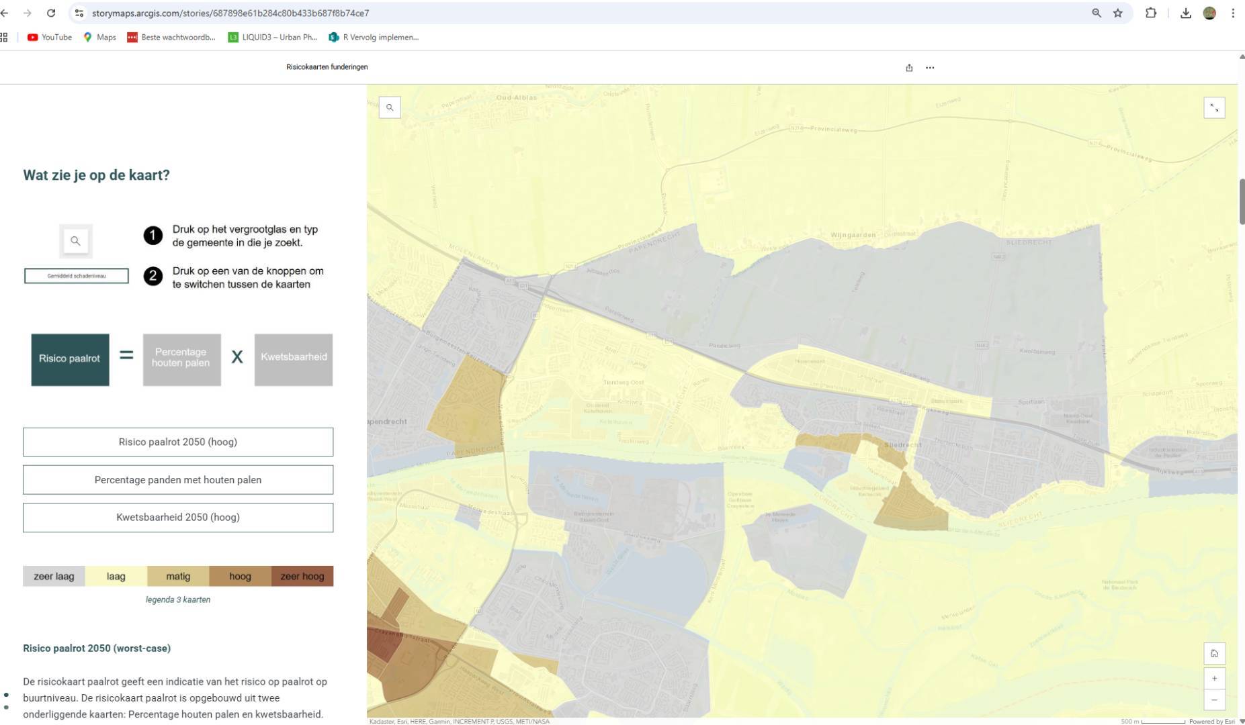This screenshot has height=725, width=1245.
Task: Open the LIQUID3 – Urban Ph... bookmark
Action: click(273, 38)
